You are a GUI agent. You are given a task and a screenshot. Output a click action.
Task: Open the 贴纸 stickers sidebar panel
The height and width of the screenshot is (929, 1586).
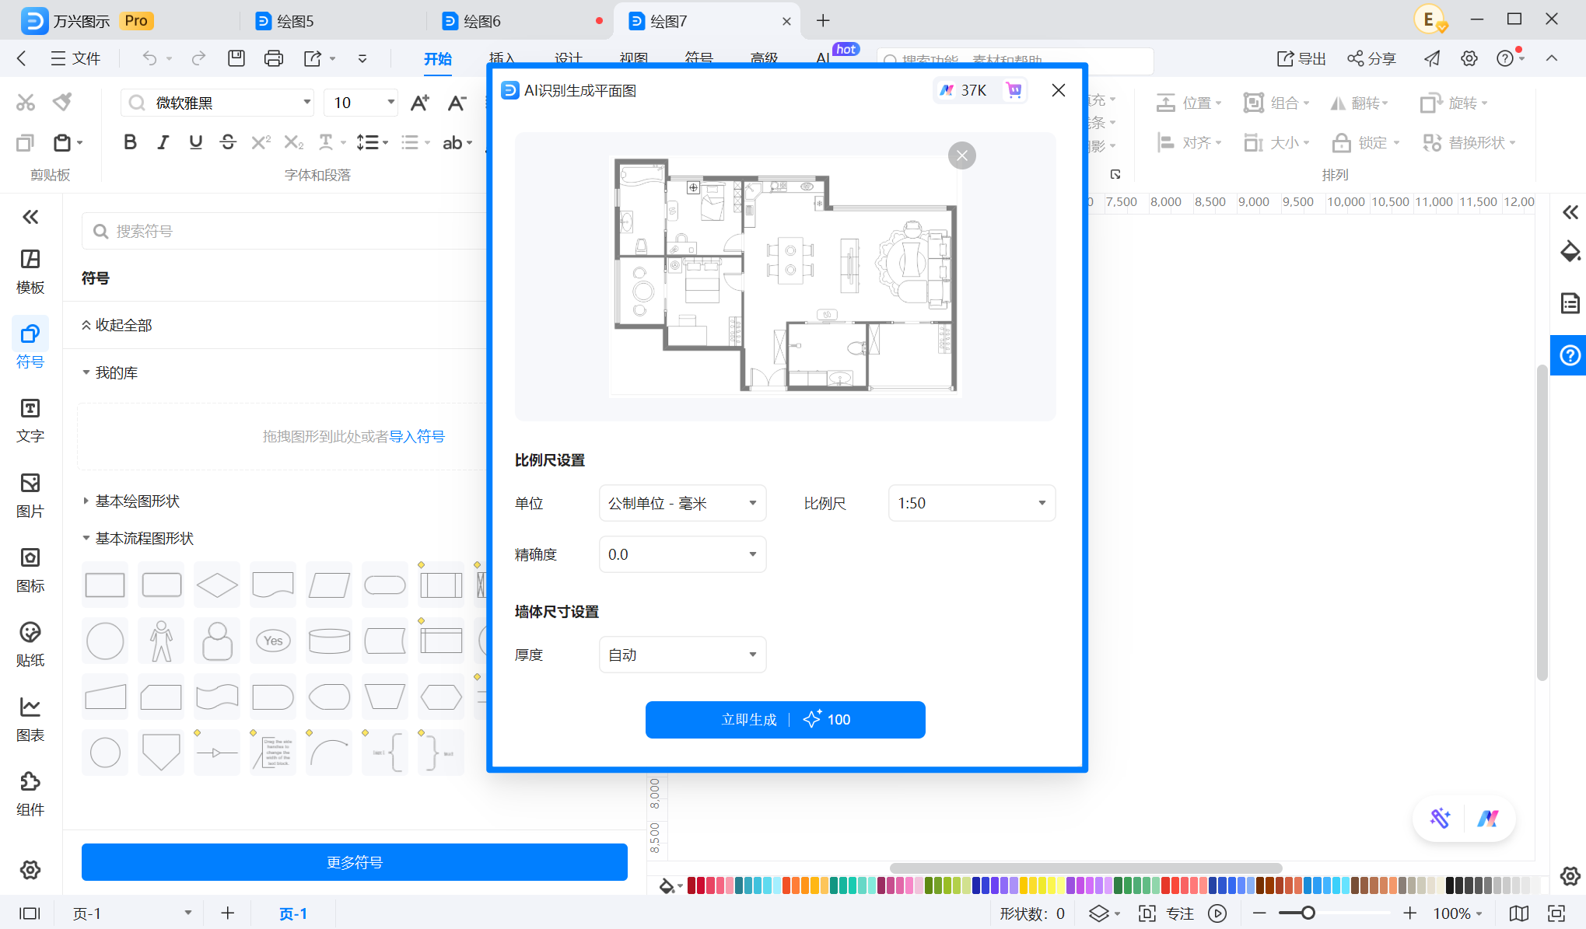coord(30,644)
